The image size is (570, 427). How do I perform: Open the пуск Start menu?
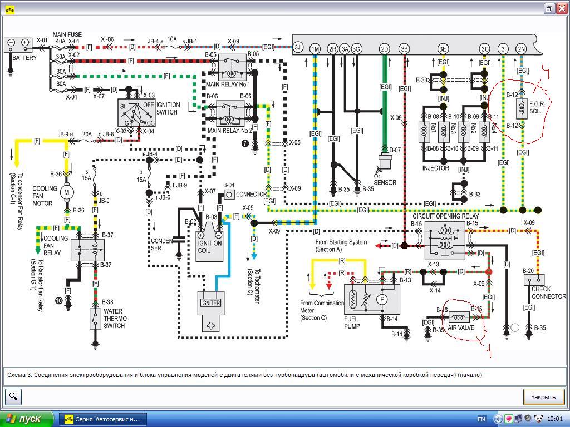(27, 419)
